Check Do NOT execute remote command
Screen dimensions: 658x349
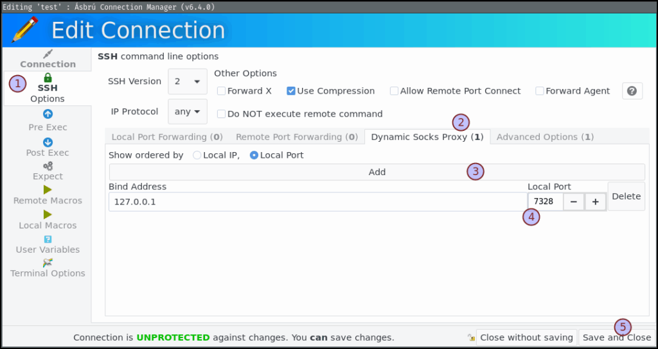click(221, 114)
